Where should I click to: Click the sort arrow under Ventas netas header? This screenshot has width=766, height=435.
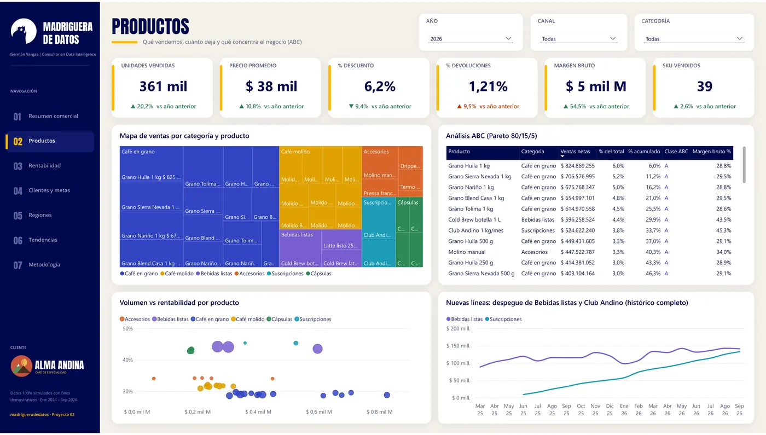point(562,156)
